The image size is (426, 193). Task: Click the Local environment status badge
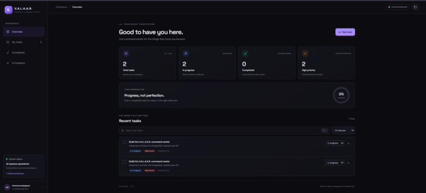[398, 7]
